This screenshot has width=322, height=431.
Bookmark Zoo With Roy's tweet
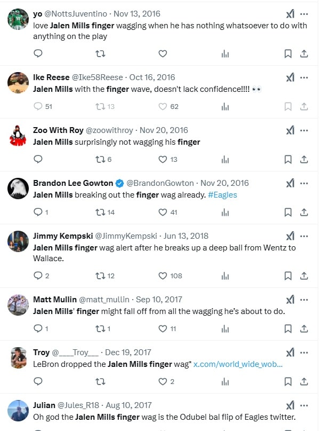point(288,159)
